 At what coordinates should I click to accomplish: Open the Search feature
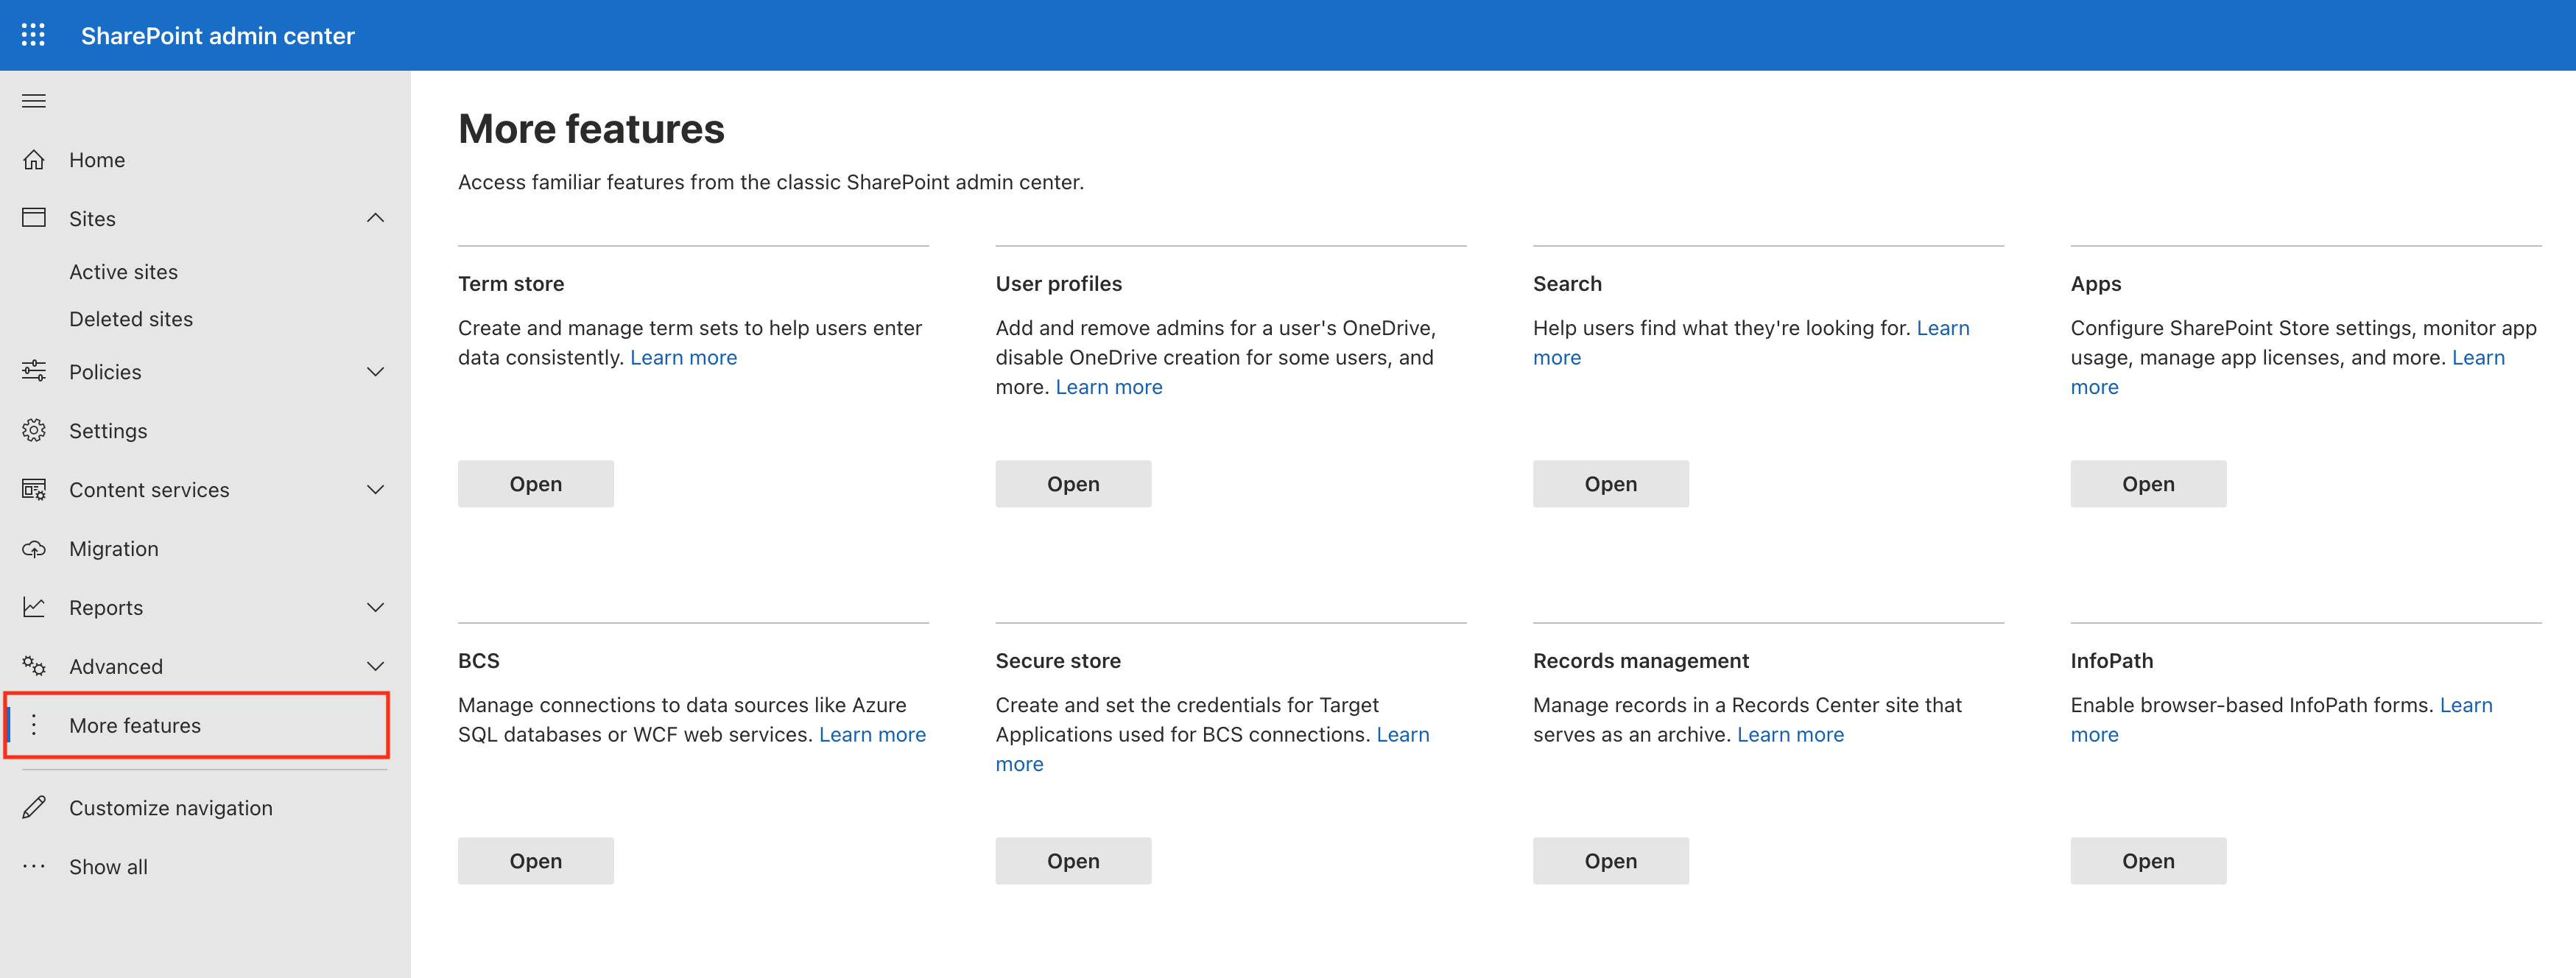coord(1611,484)
